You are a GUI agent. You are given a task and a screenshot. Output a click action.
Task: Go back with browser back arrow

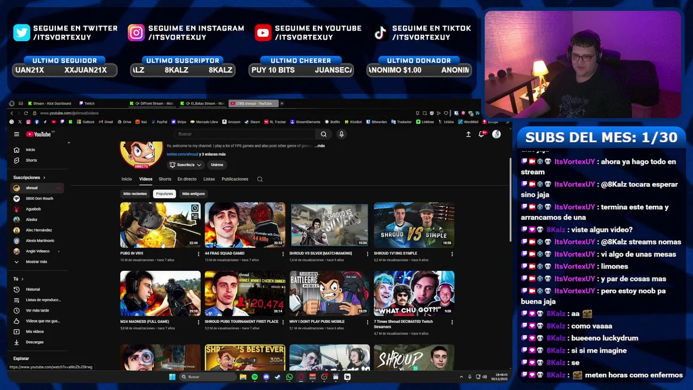pyautogui.click(x=12, y=113)
